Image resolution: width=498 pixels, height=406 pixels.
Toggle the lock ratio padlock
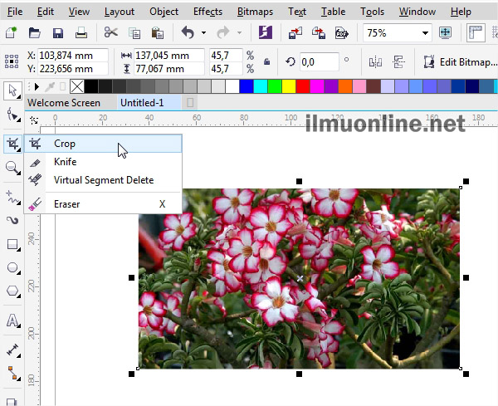(266, 61)
